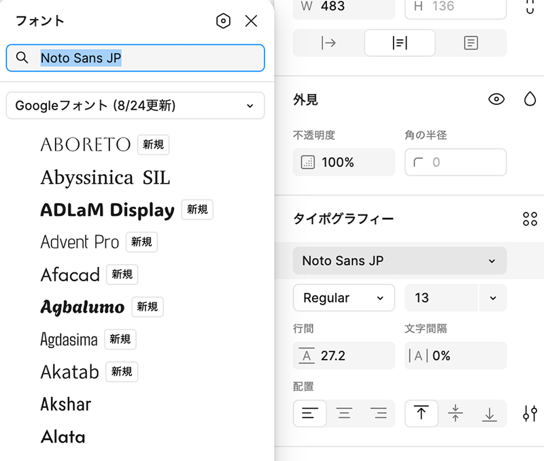Screen dimensions: 544x461
Task: Select the Abyssinica SIL font
Action: pyautogui.click(x=105, y=178)
